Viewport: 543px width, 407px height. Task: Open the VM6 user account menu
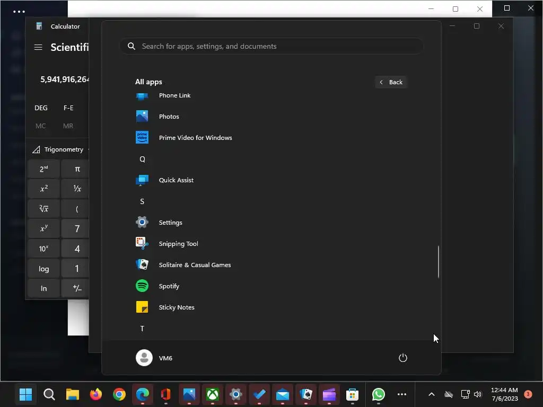point(154,358)
